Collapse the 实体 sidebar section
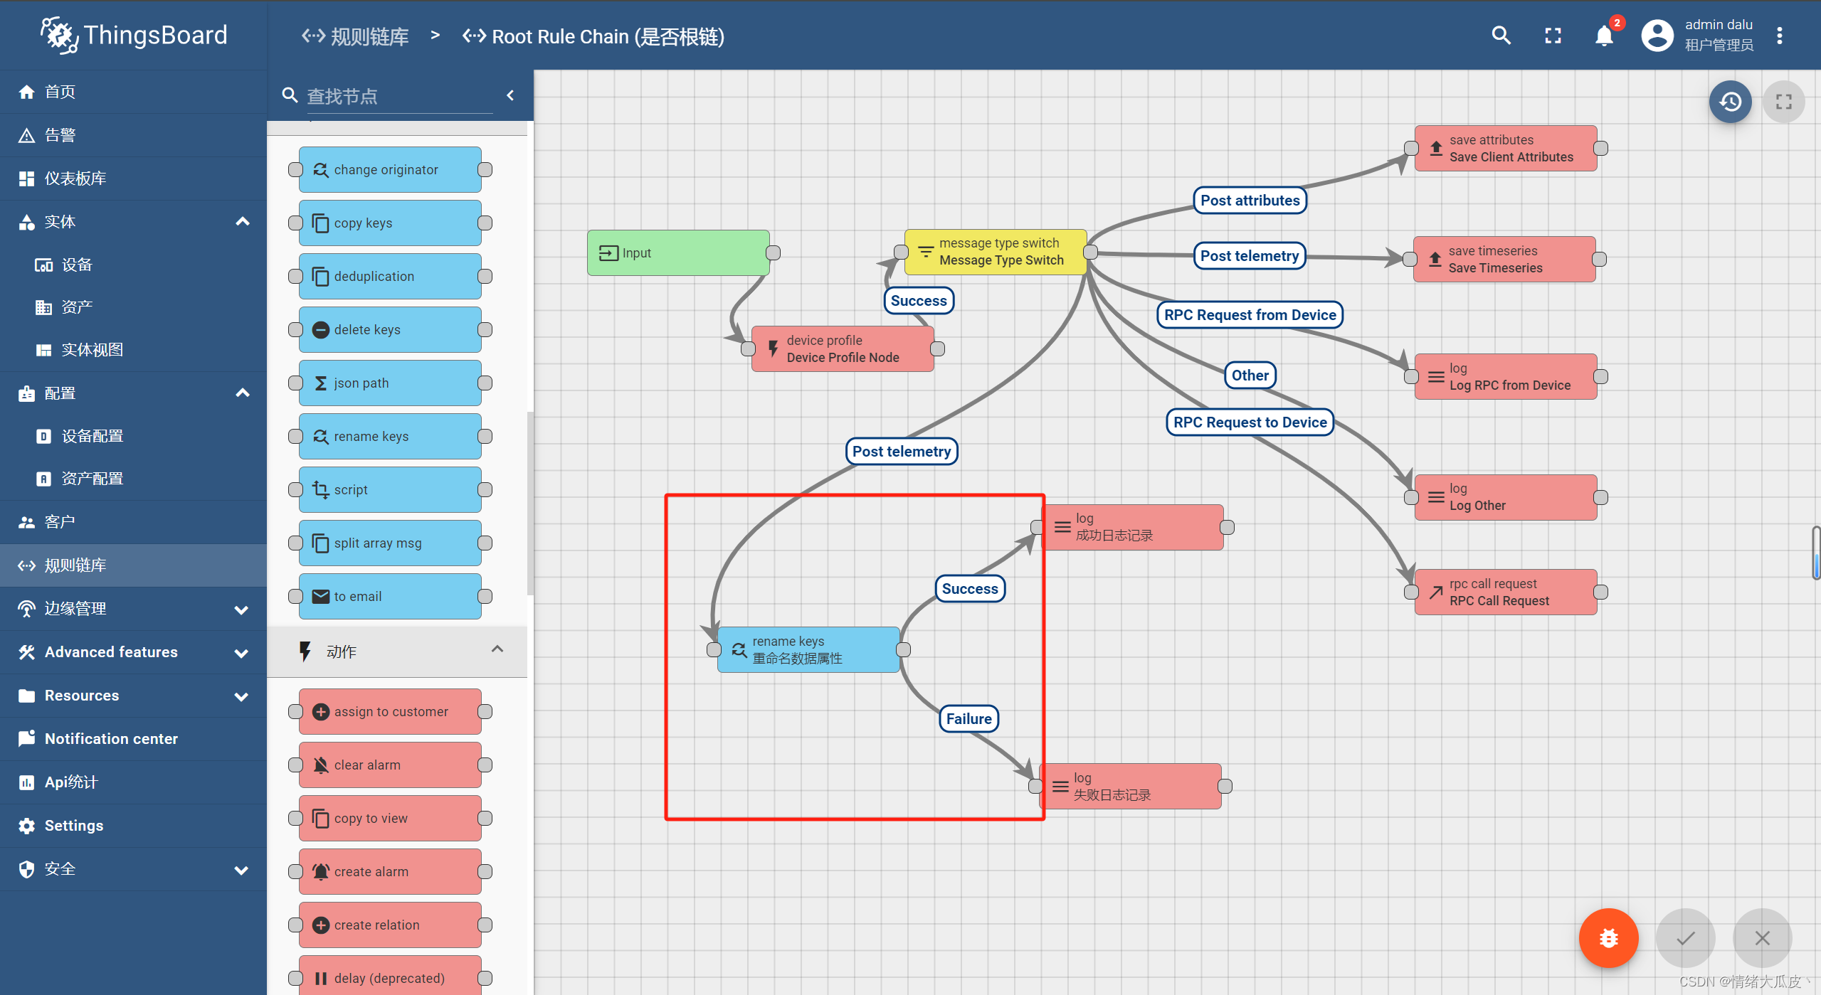 click(x=242, y=221)
